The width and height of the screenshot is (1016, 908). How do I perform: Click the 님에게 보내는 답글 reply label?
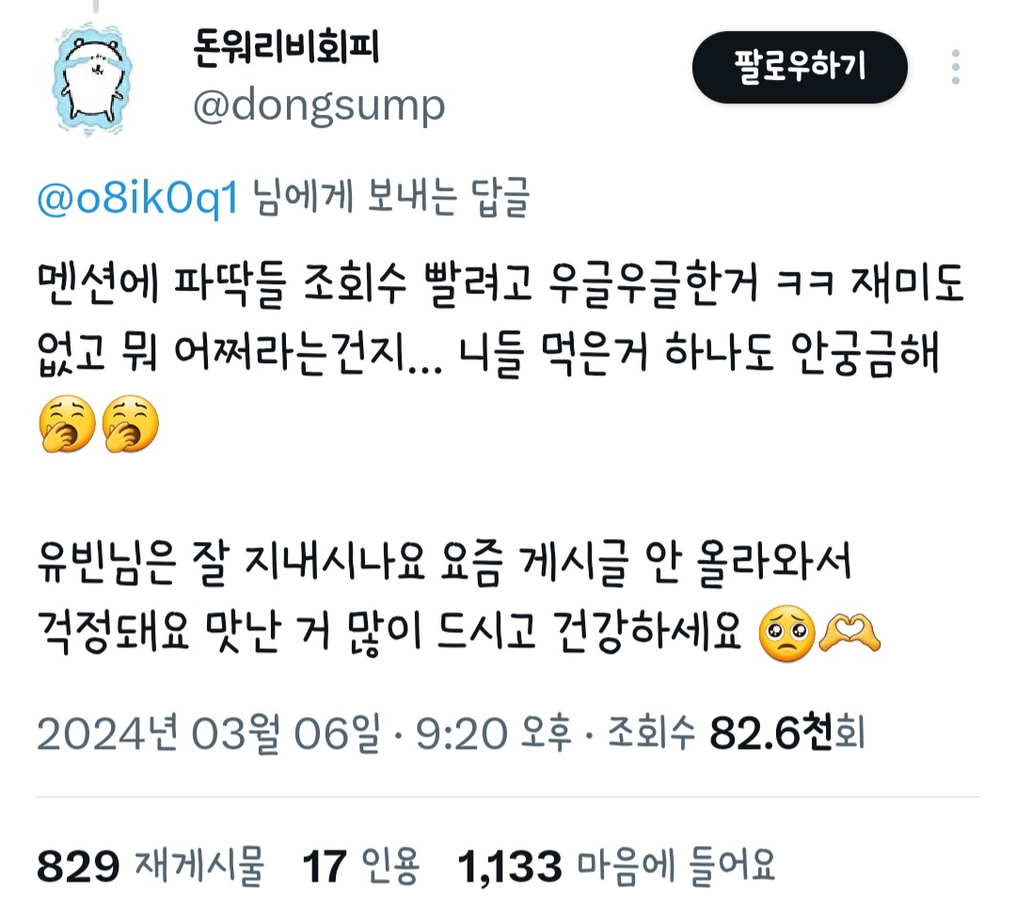pyautogui.click(x=390, y=198)
